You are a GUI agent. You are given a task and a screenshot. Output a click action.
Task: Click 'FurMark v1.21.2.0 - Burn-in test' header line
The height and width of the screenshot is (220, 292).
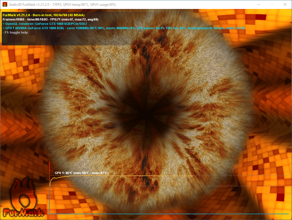44,15
